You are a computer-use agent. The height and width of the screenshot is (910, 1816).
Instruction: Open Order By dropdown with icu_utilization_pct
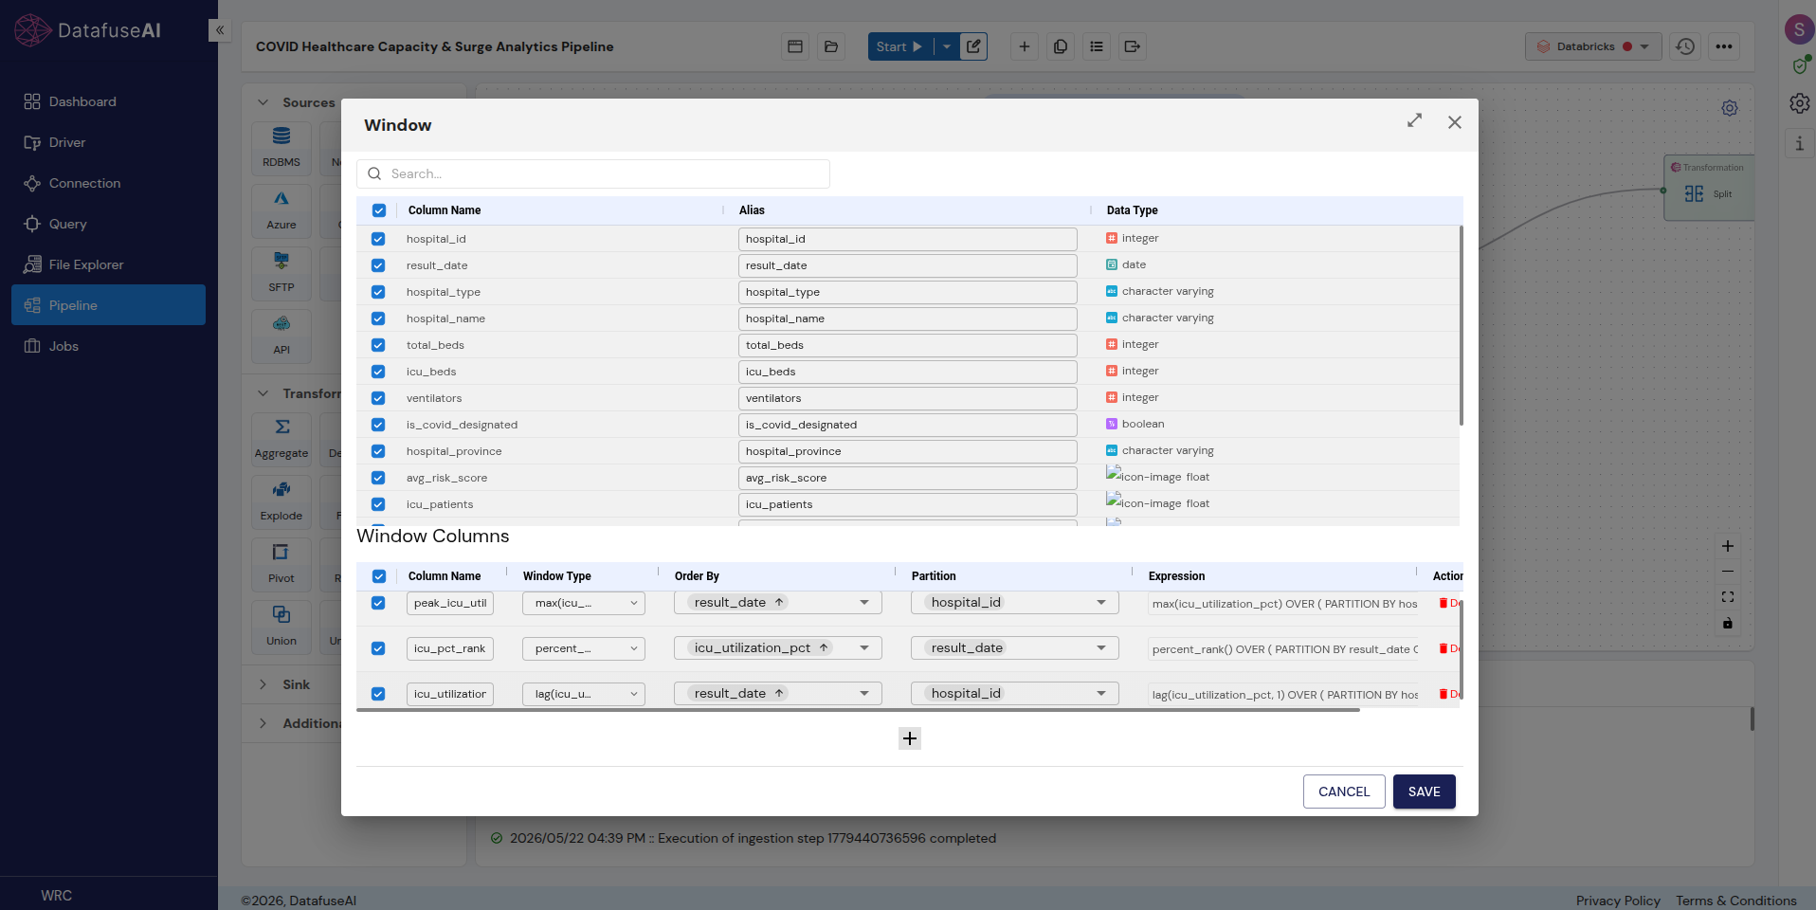point(778,648)
